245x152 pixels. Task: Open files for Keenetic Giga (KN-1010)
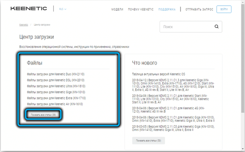pos(56,92)
